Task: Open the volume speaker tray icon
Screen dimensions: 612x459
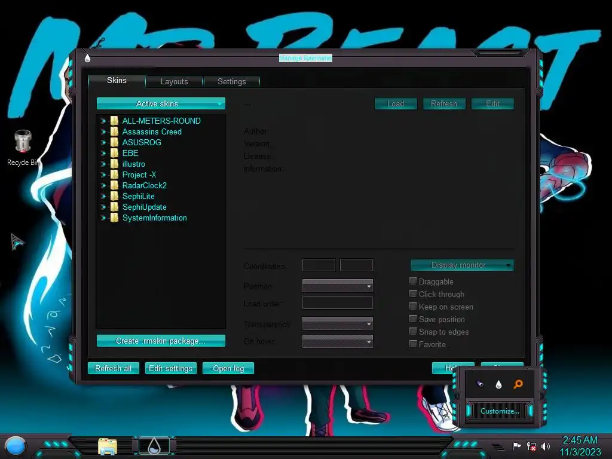Action: pyautogui.click(x=546, y=446)
